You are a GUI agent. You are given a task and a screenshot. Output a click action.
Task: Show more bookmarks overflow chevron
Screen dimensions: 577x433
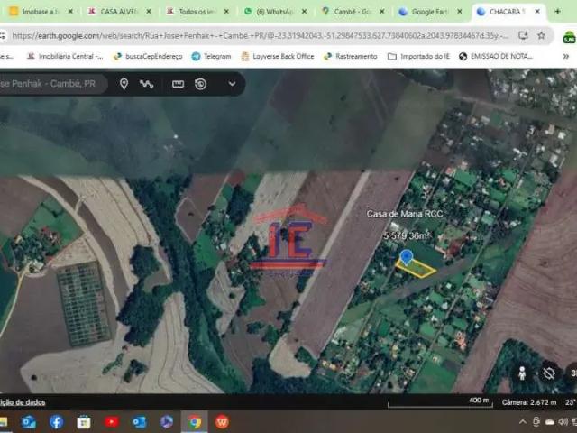(566, 56)
